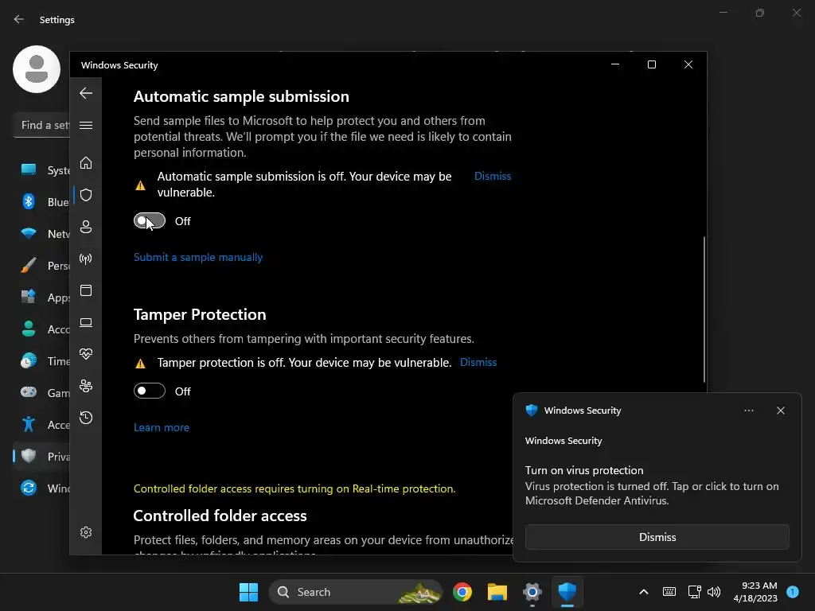Close the Windows Security window
The height and width of the screenshot is (611, 815).
(x=688, y=64)
